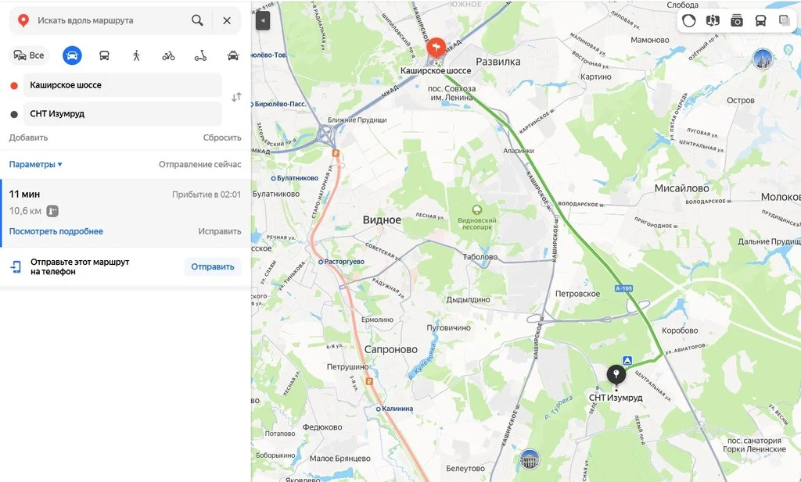Click the СНТ Изумруд destination field

[x=123, y=114]
